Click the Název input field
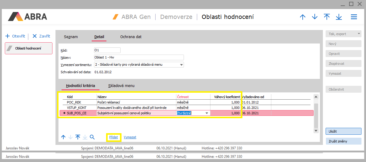The height and width of the screenshot is (162, 366). point(139,58)
